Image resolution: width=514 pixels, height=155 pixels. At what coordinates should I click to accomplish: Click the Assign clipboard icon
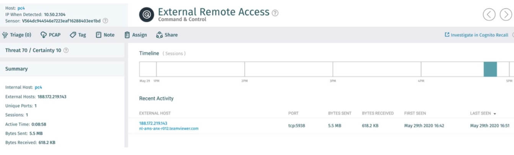tap(127, 35)
